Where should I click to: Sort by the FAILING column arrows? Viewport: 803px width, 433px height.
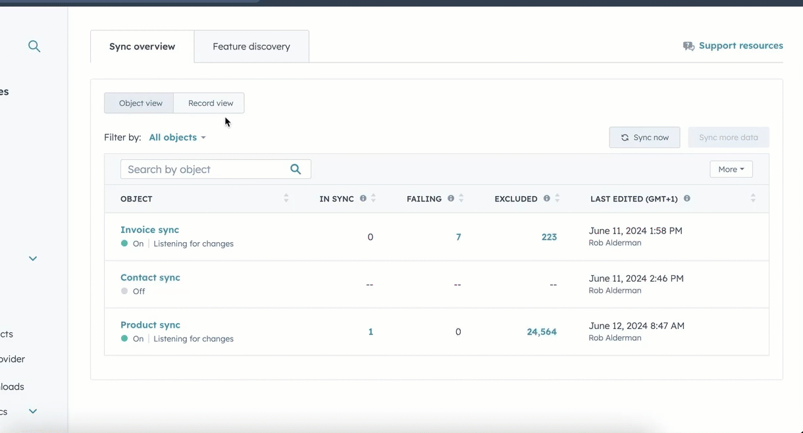coord(461,198)
